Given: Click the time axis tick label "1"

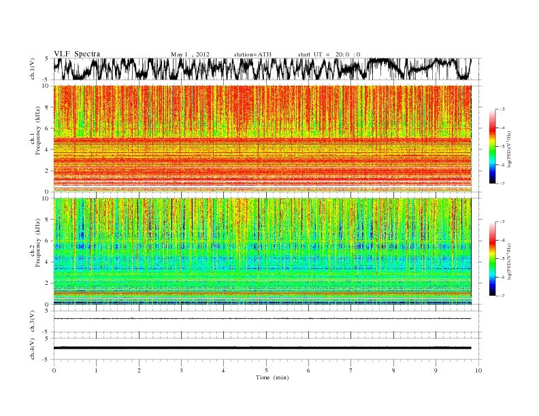Looking at the screenshot, I should 97,370.
